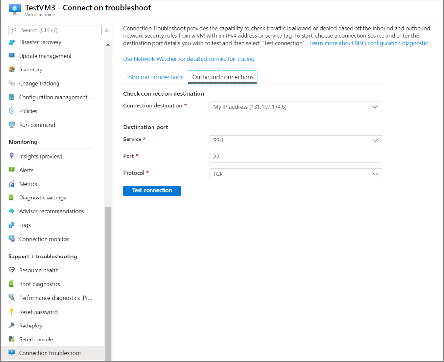Collapse the sidebar with the chevron button

[x=106, y=30]
